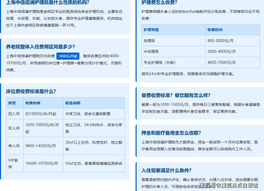The image size is (264, 191).
Task: Click the 收费区间 column header
Action: tap(233, 30)
